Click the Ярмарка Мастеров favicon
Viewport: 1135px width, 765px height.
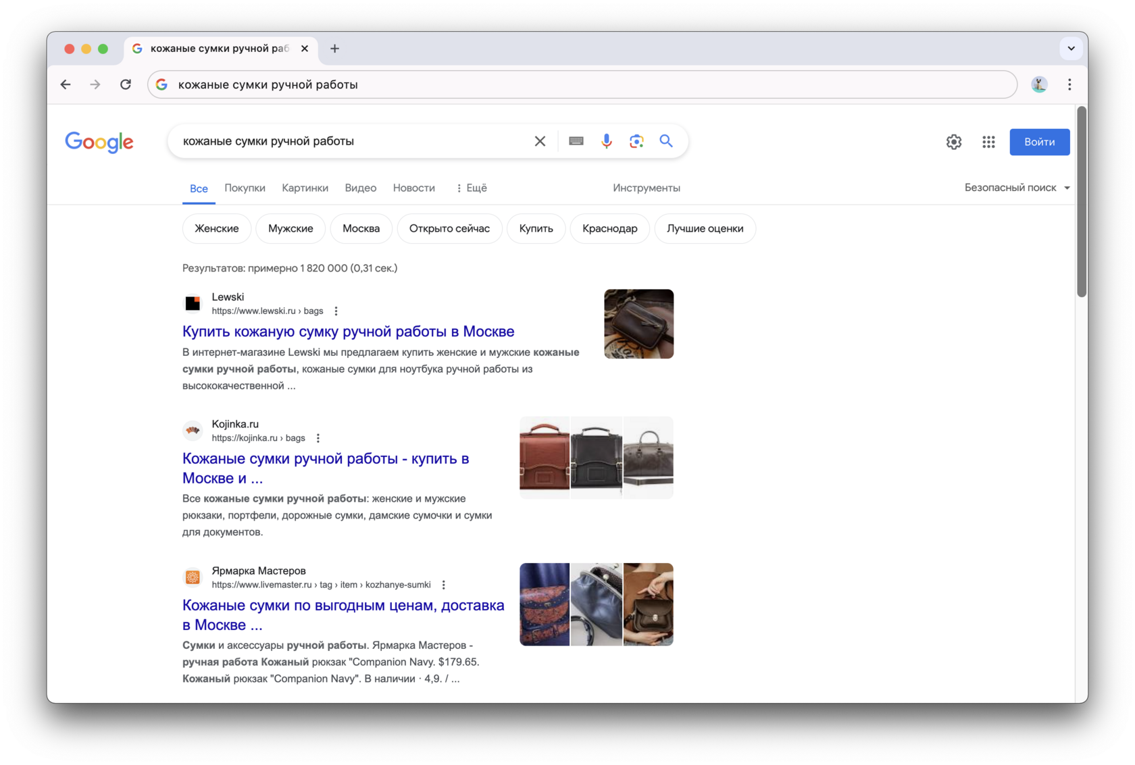(x=193, y=577)
